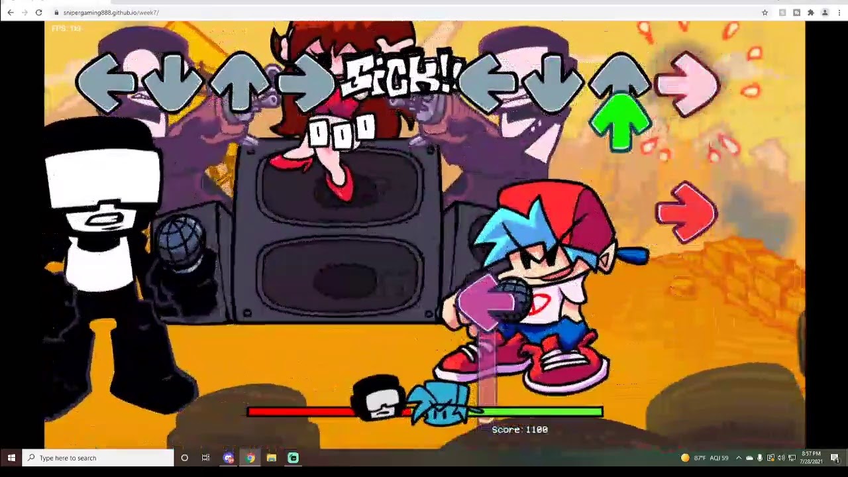
Task: Open the Chrome three-dot menu
Action: coord(839,13)
